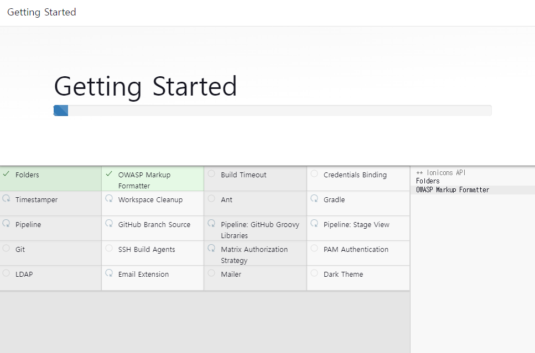Select the Gradle plugin name
This screenshot has height=353, width=535.
[334, 199]
